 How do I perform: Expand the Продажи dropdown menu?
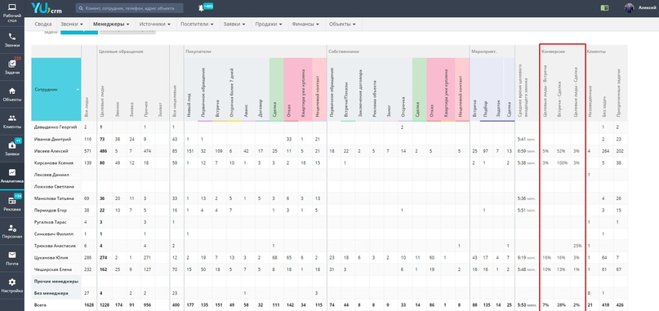pos(269,24)
